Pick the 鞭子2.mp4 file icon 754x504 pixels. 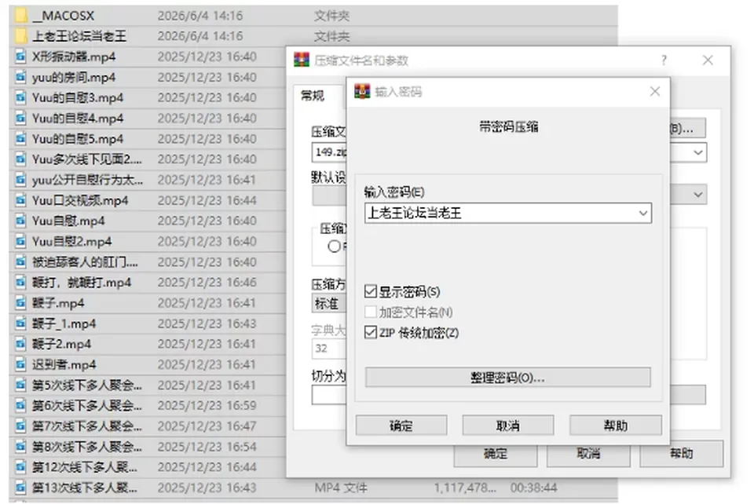20,344
